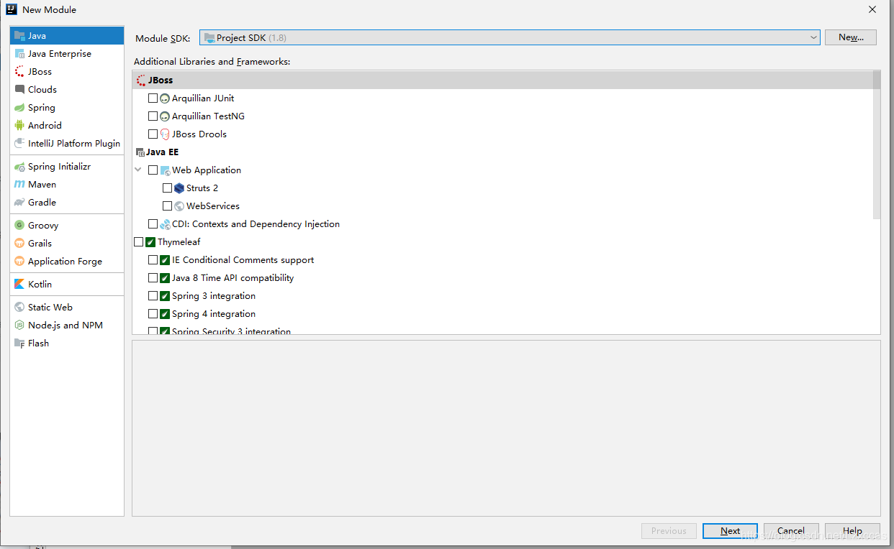This screenshot has height=549, width=894.
Task: Click the New... SDK button
Action: point(851,37)
